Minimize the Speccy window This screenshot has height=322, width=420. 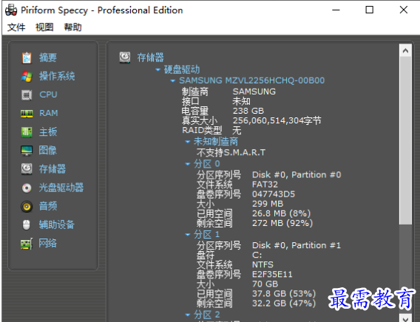coord(336,10)
